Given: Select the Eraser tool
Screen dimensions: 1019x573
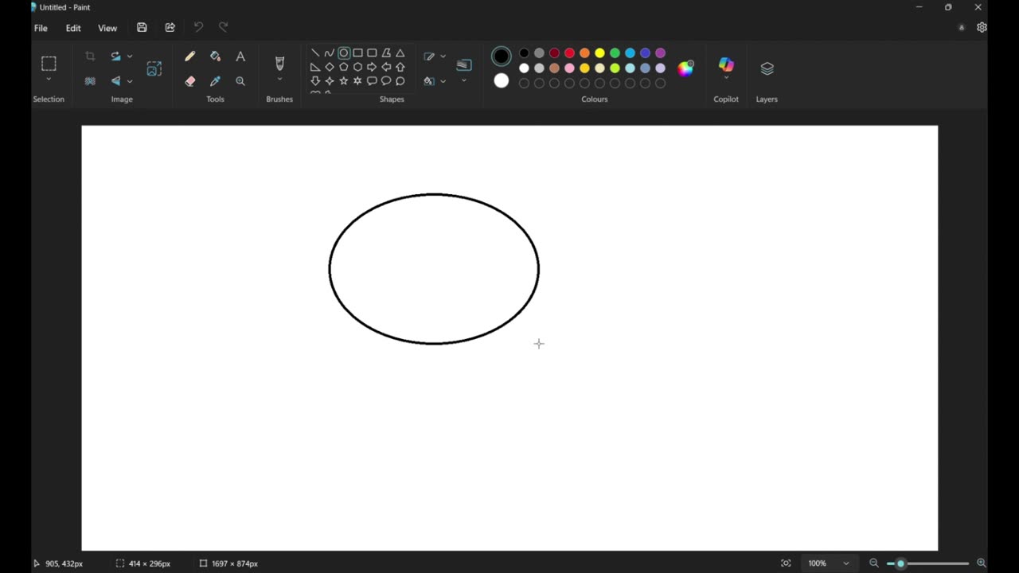Looking at the screenshot, I should (189, 81).
